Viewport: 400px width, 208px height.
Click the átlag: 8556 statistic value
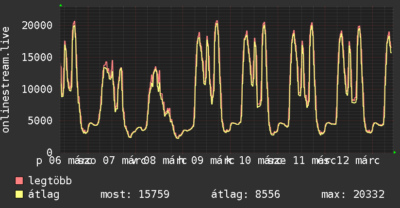coord(245,194)
